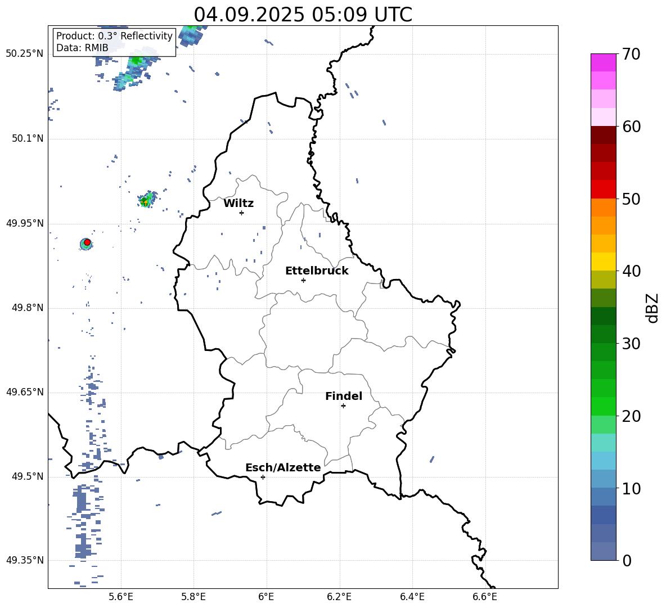This screenshot has height=608, width=666.
Task: Click the cross marker below Findel
Action: [x=343, y=406]
